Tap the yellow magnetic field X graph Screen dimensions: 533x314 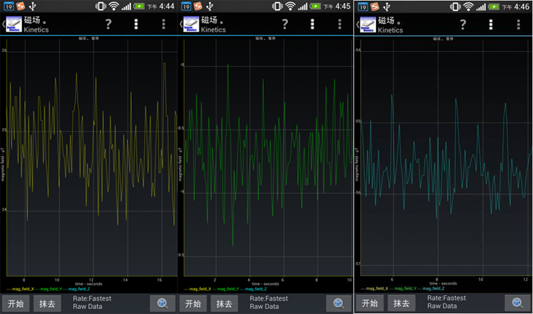click(92, 157)
